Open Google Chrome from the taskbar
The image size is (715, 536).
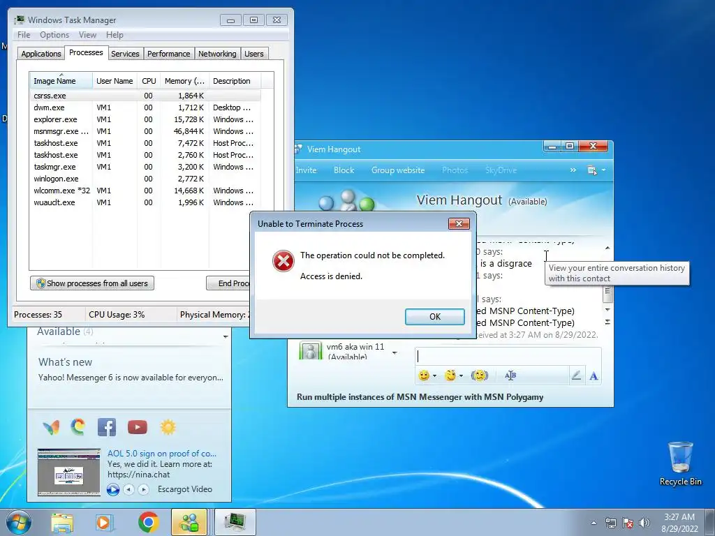148,522
